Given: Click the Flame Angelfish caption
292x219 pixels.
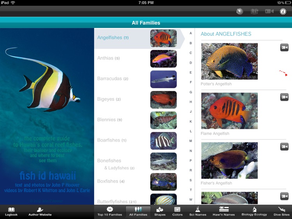Looking at the screenshot, I should coord(215,133).
